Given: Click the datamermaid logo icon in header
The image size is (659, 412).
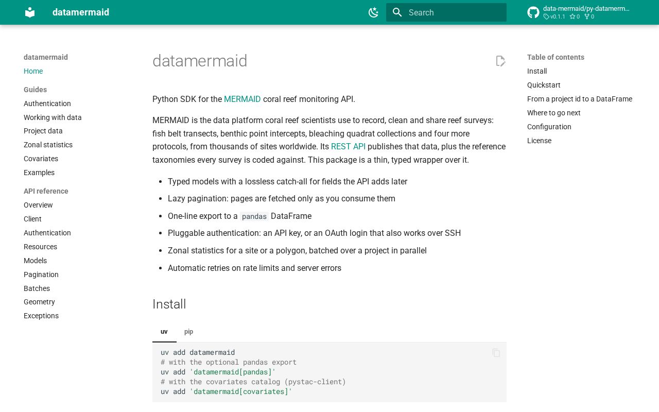Looking at the screenshot, I should pos(30,12).
